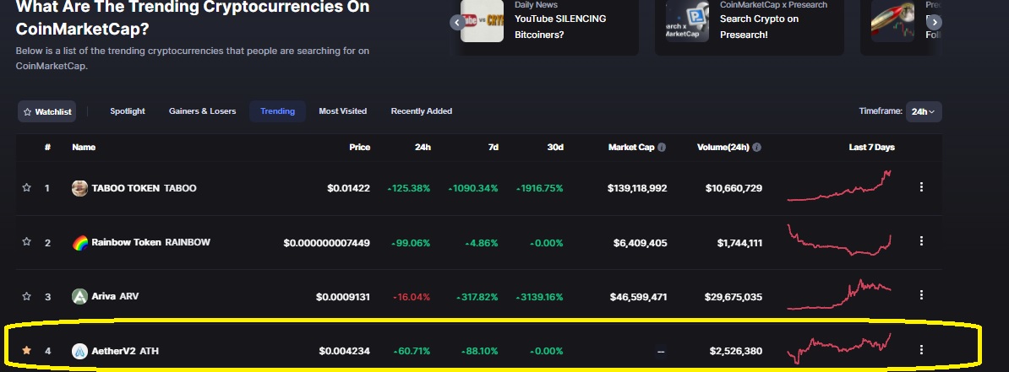Click the Rainbow Token logo icon
The image size is (1009, 372).
click(79, 243)
